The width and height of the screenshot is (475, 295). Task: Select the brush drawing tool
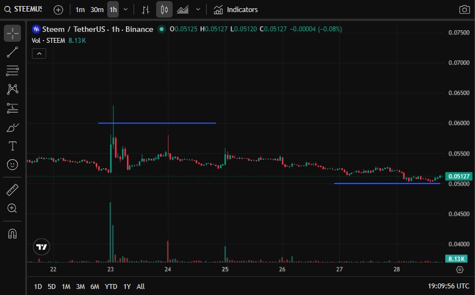point(13,127)
